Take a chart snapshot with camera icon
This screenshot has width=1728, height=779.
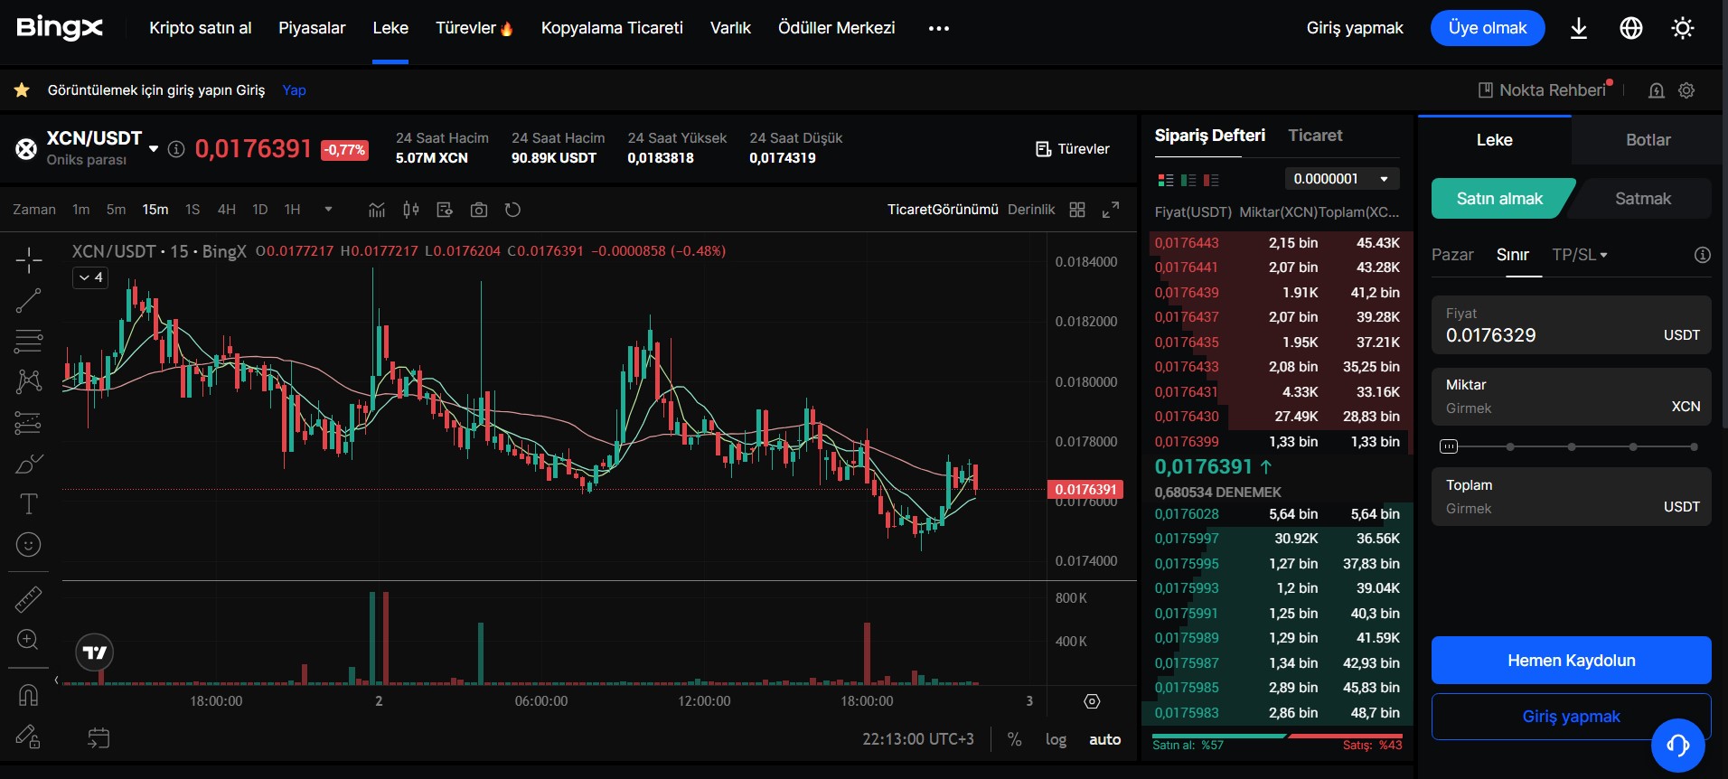(x=479, y=210)
